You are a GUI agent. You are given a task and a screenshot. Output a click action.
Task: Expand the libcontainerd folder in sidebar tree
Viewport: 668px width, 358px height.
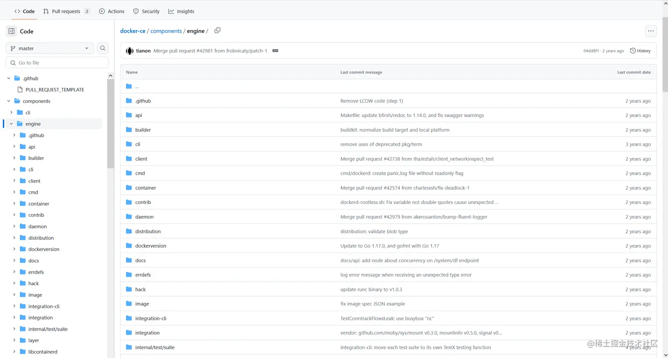pyautogui.click(x=14, y=352)
